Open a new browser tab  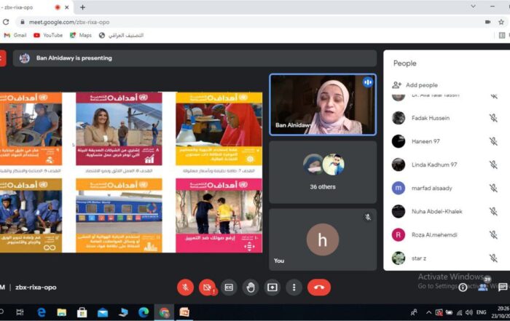82,7
